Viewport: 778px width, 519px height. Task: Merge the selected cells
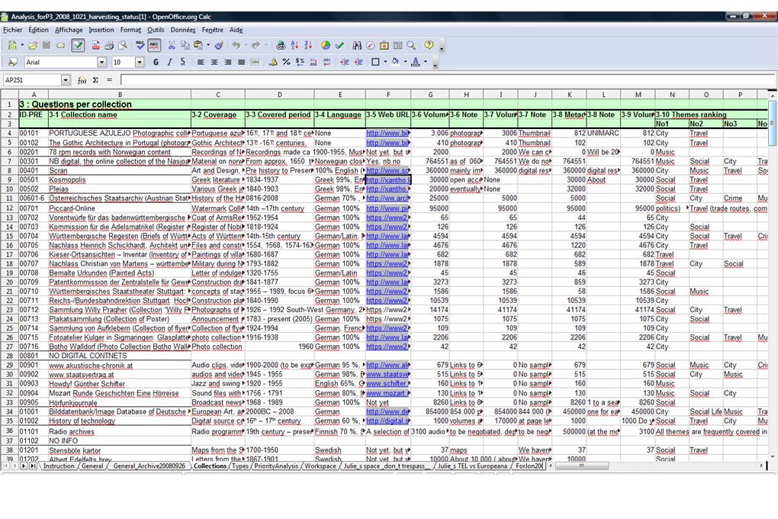(255, 62)
